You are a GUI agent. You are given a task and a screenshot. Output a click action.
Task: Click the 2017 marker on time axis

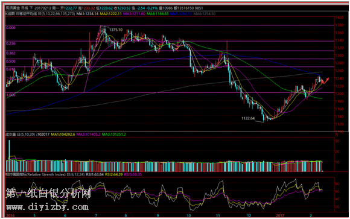tap(280, 215)
